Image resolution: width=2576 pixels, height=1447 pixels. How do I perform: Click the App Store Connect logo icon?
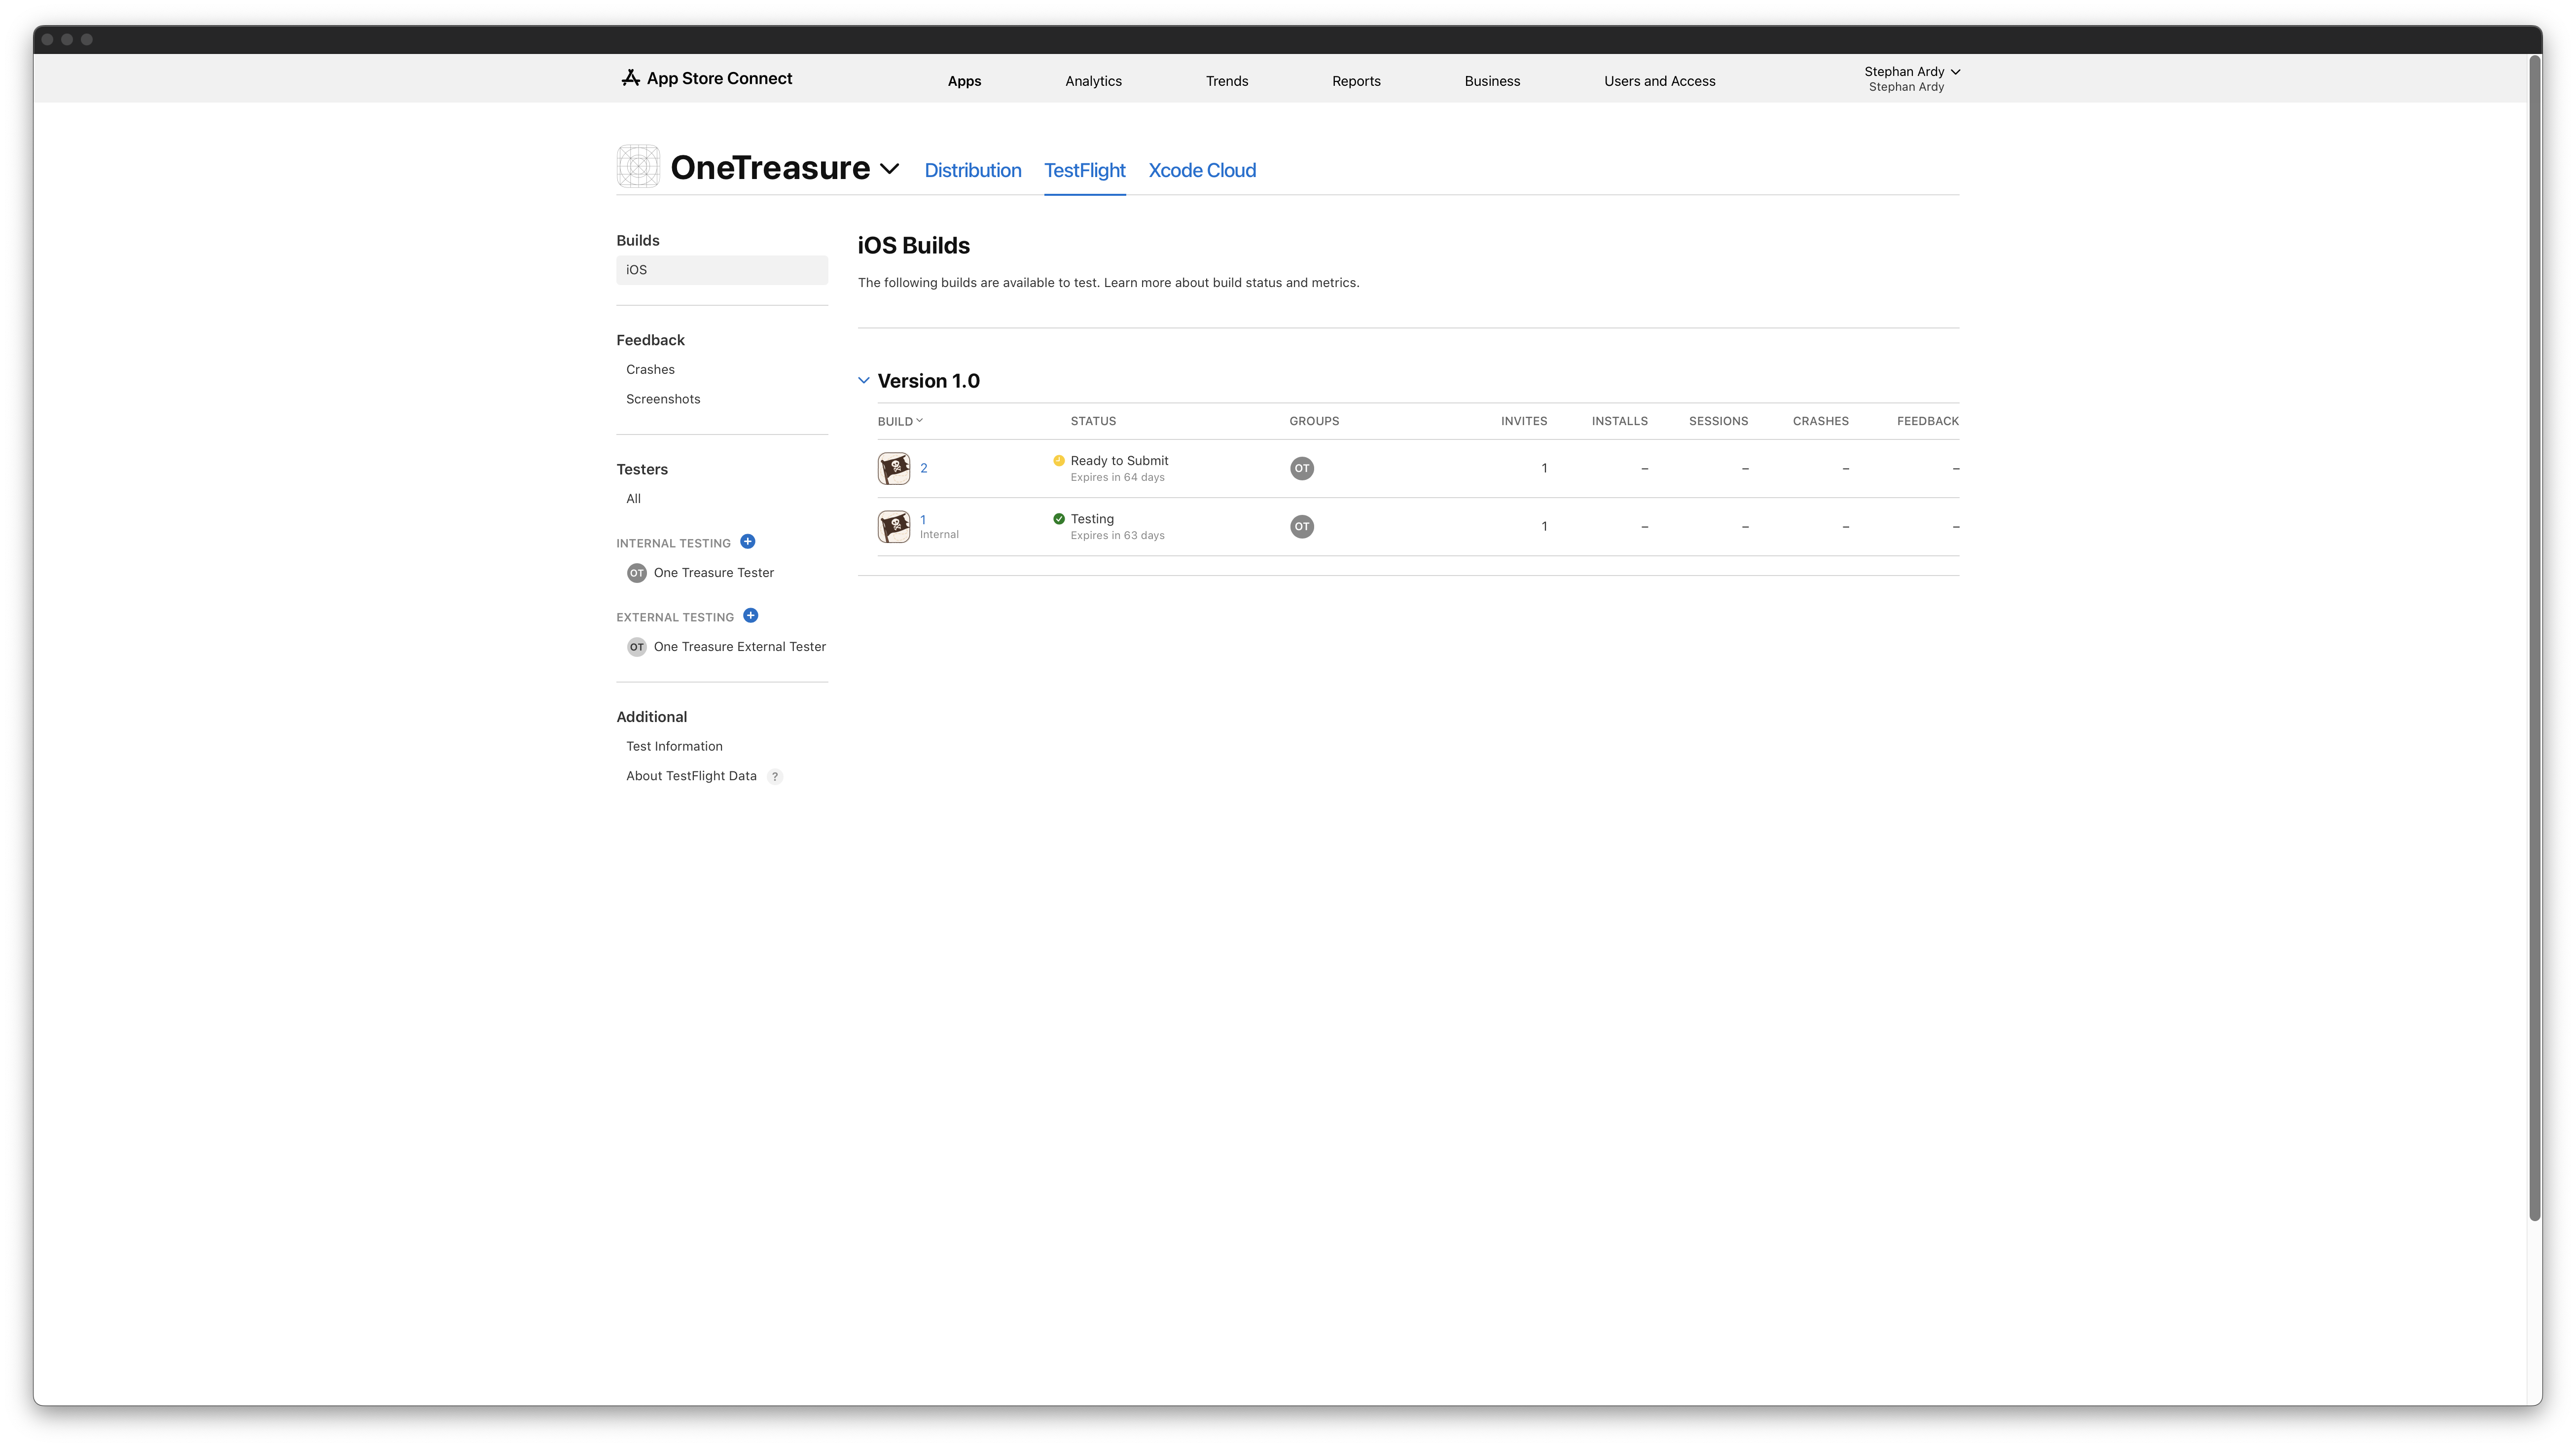pyautogui.click(x=630, y=78)
